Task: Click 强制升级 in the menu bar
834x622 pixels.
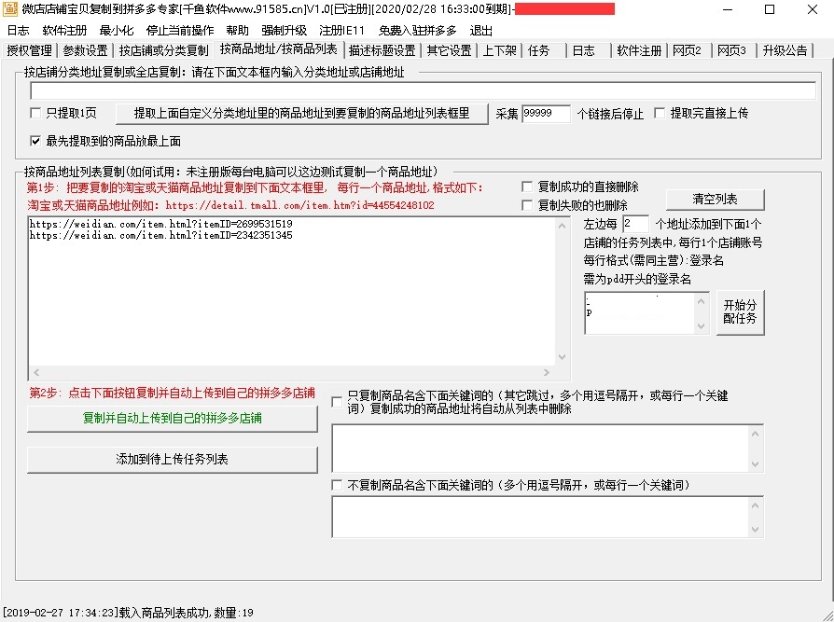Action: [284, 30]
